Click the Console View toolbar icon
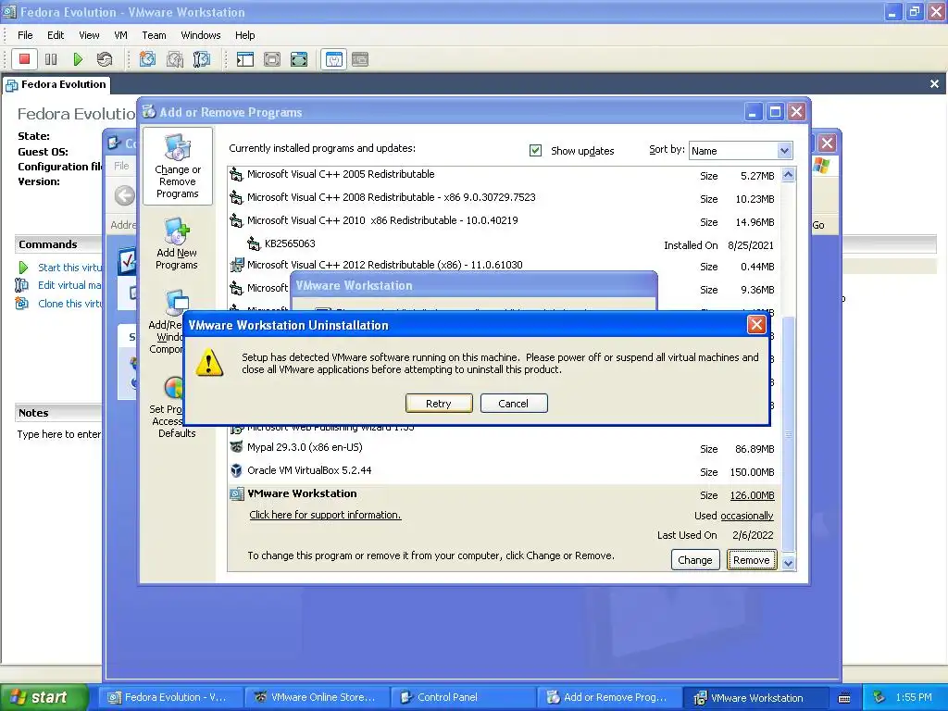Viewport: 948px width, 711px height. 360,59
